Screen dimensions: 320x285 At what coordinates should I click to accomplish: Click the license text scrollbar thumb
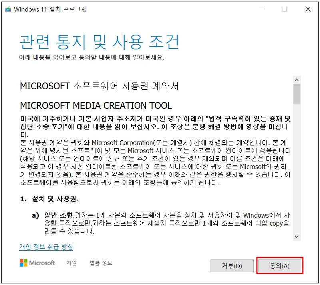(x=296, y=94)
